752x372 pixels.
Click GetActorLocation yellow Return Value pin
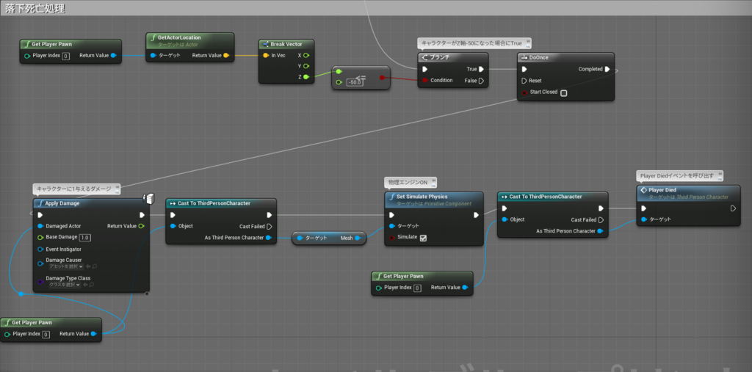[226, 56]
